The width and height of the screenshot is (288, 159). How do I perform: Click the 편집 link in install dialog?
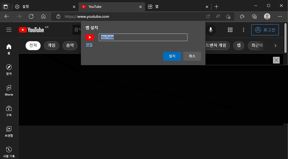(89, 45)
